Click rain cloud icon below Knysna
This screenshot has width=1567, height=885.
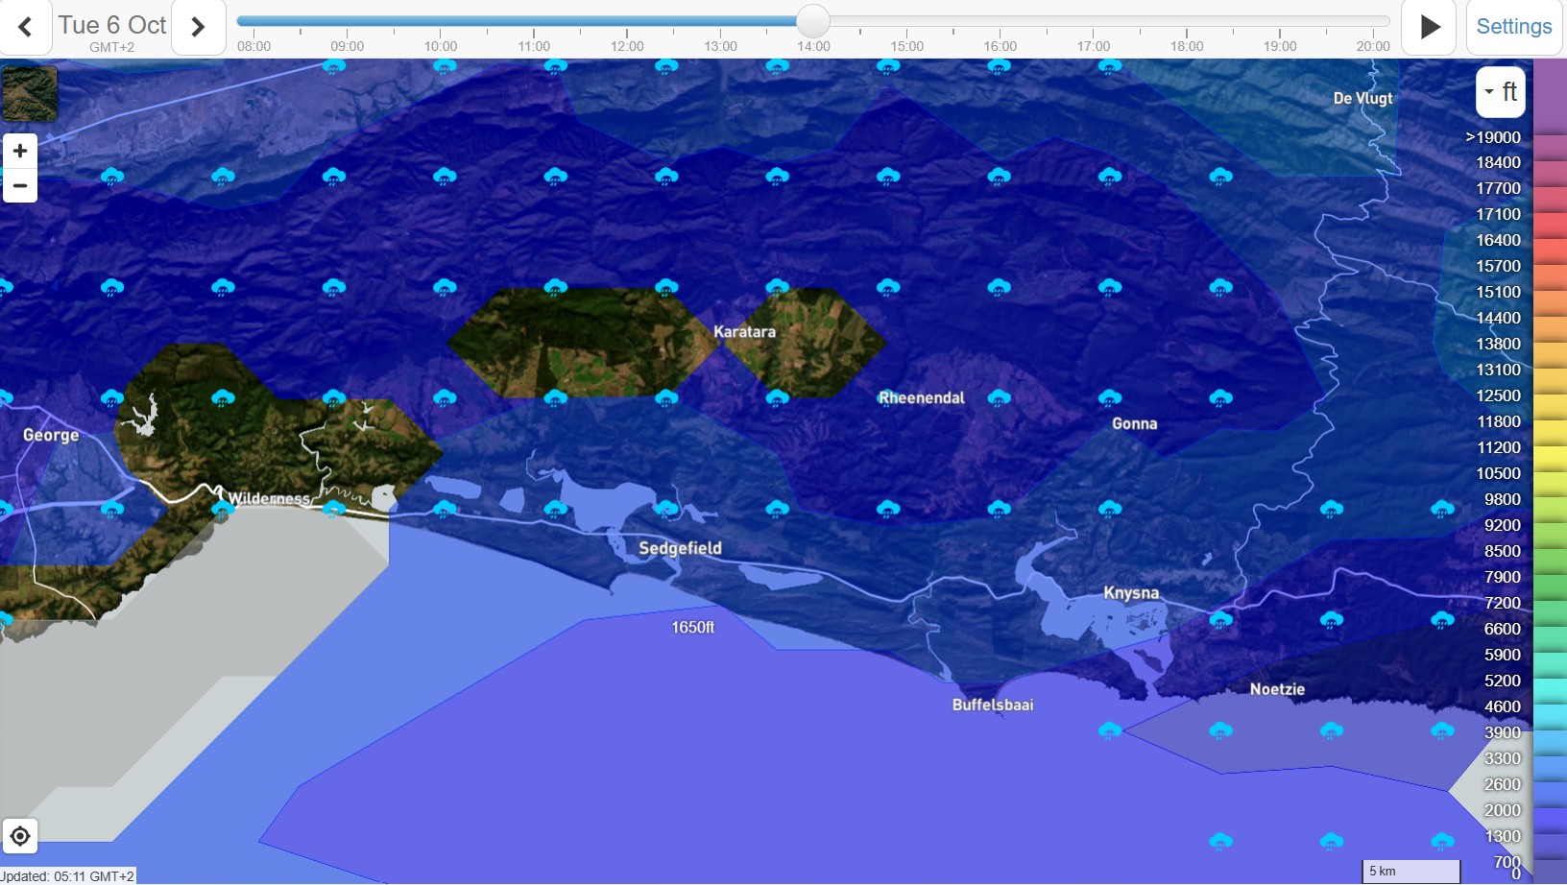click(1110, 730)
